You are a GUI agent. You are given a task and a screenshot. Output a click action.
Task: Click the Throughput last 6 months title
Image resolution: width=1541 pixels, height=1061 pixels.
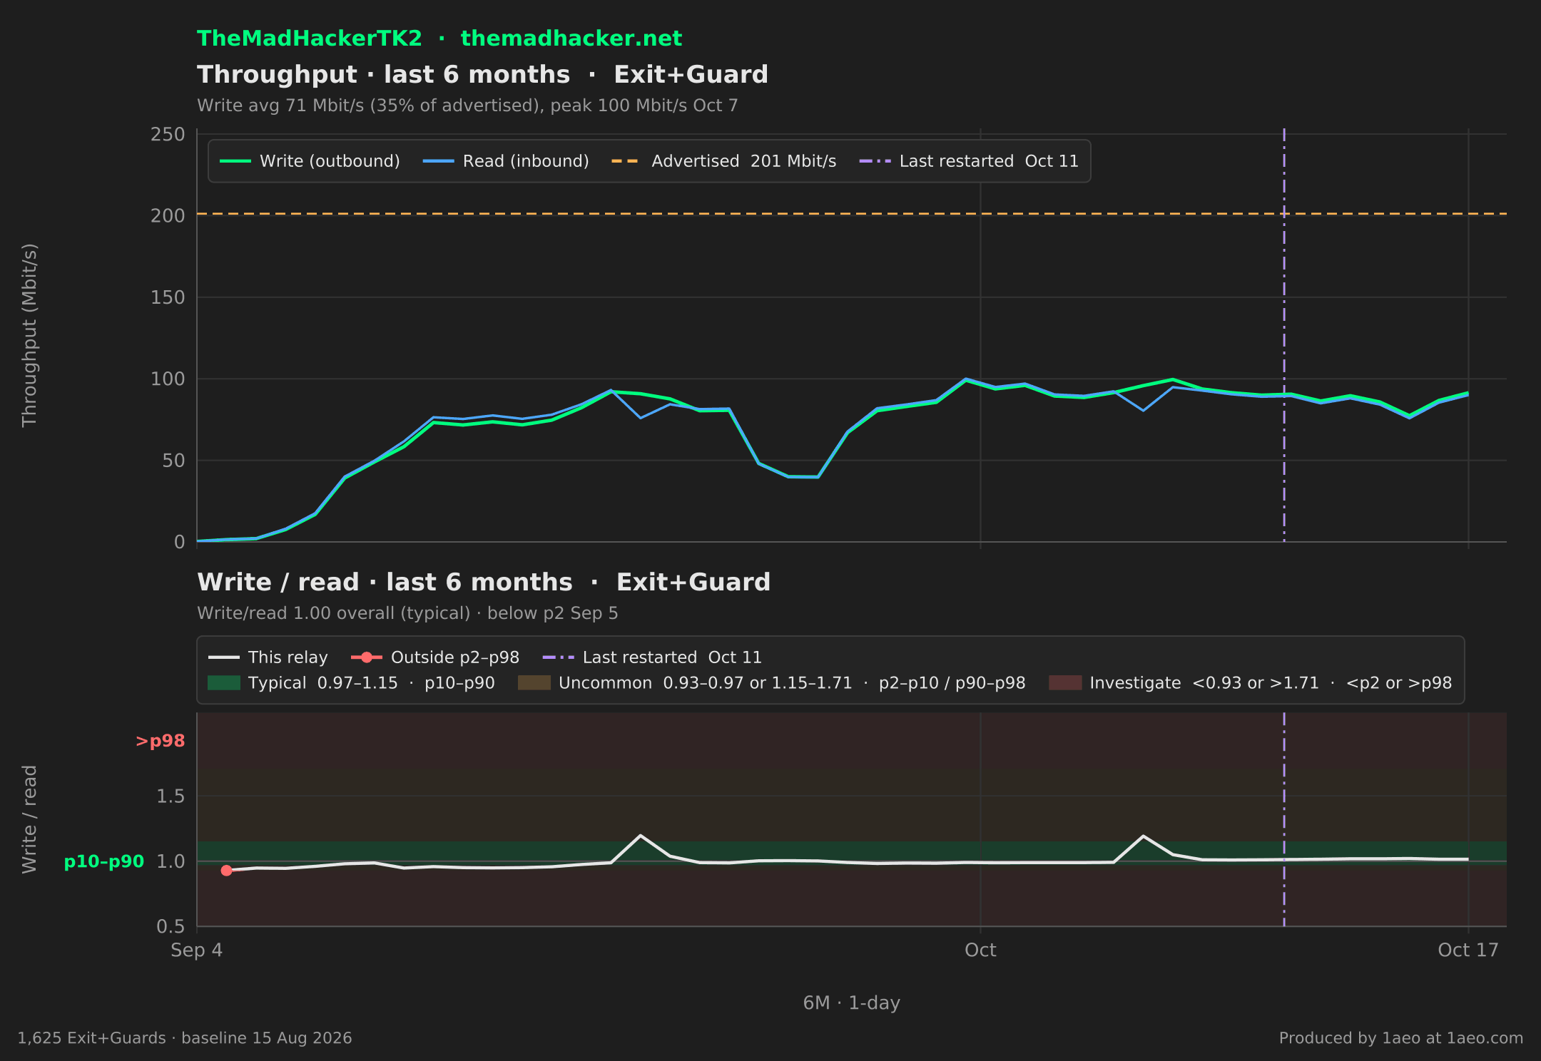tap(482, 75)
